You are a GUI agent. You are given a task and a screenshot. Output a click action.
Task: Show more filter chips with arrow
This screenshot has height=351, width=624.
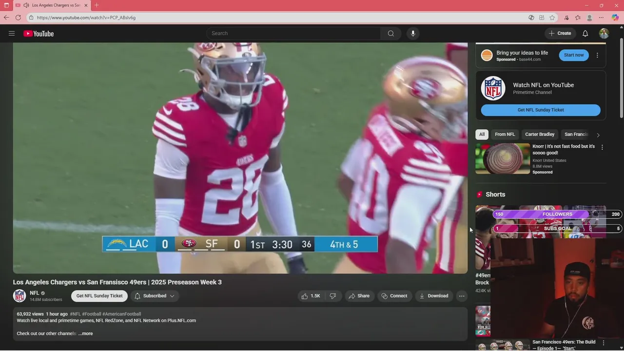pos(598,135)
